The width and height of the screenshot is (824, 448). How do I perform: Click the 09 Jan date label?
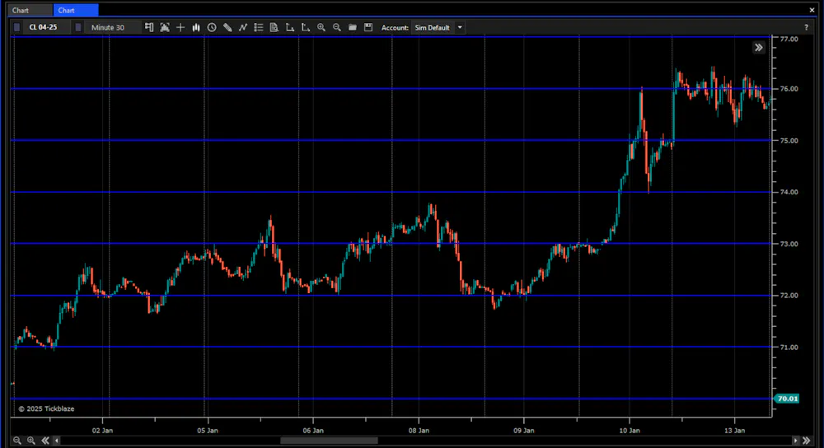coord(524,430)
